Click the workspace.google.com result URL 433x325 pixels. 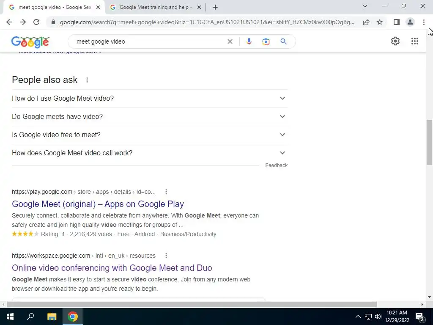84,256
